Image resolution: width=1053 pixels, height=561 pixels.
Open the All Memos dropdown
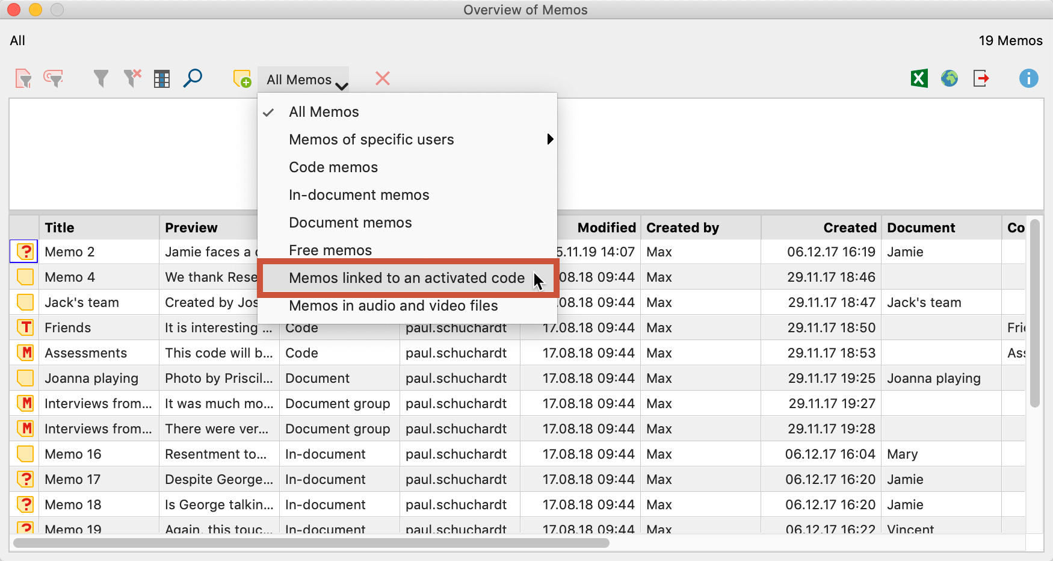(x=304, y=79)
